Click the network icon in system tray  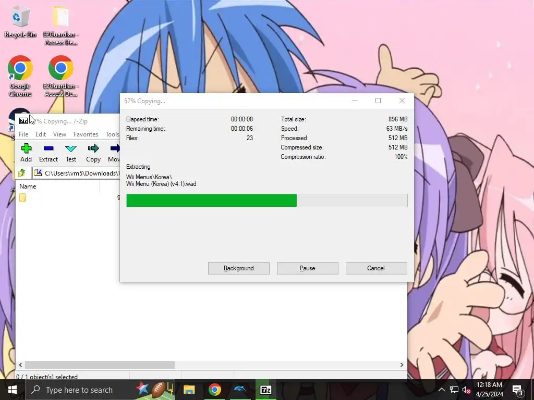pyautogui.click(x=454, y=390)
